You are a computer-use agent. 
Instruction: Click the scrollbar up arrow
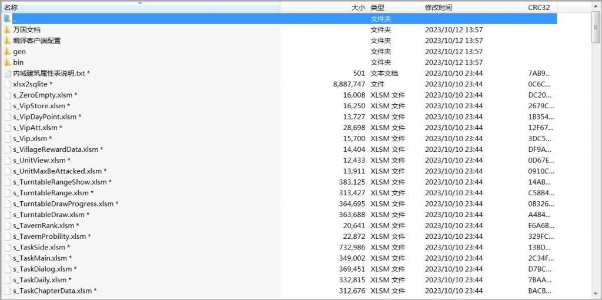(x=596, y=6)
